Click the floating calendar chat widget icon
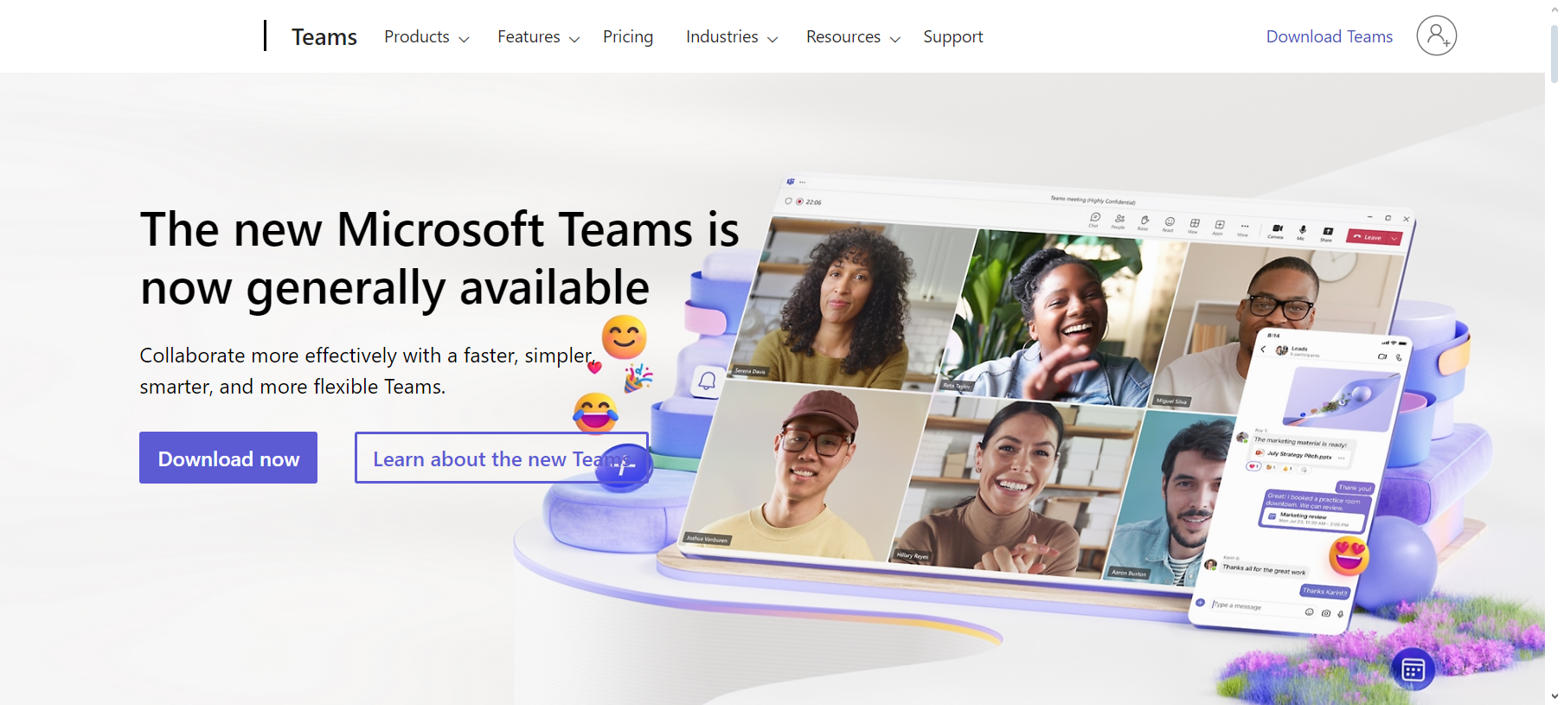Viewport: 1564px width, 705px height. [1413, 669]
